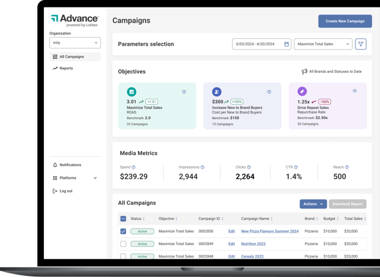Sort table by Budget column arrows
The height and width of the screenshot is (277, 380).
pyautogui.click(x=337, y=219)
